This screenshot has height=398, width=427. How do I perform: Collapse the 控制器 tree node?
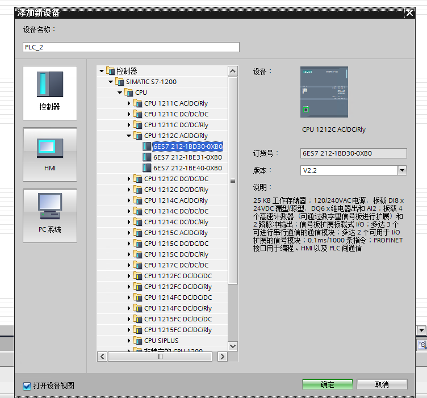coord(102,71)
